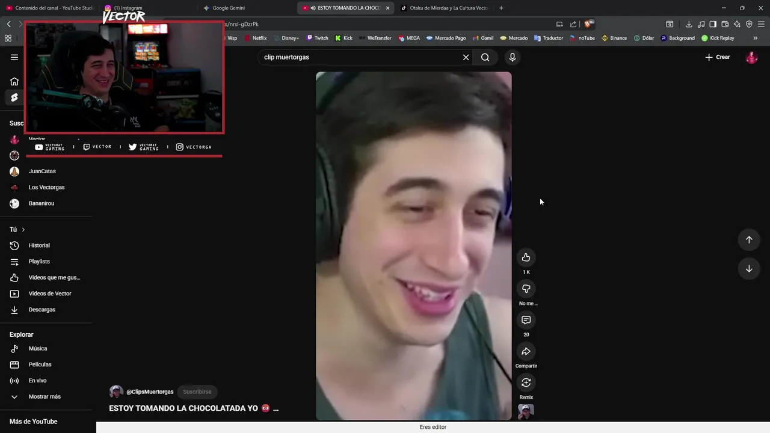Screen dimensions: 770x433
Task: Show more bookmarks with double chevron
Action: (755, 38)
